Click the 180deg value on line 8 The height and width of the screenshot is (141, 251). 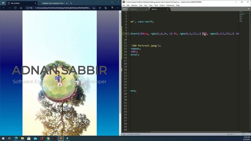[x=144, y=34]
